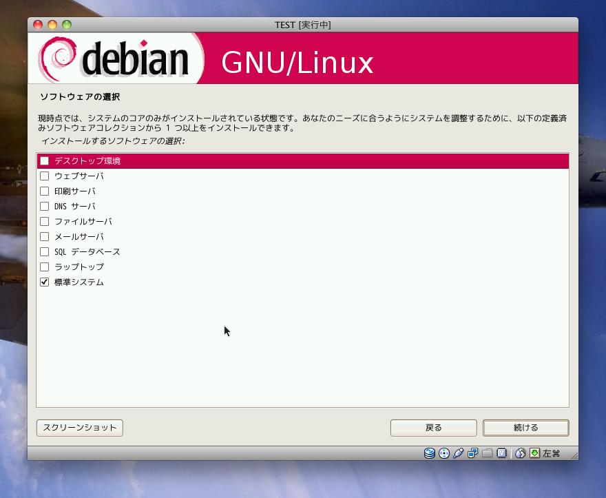Check the メールサーバ option
Screen dimensions: 606x498
point(45,236)
